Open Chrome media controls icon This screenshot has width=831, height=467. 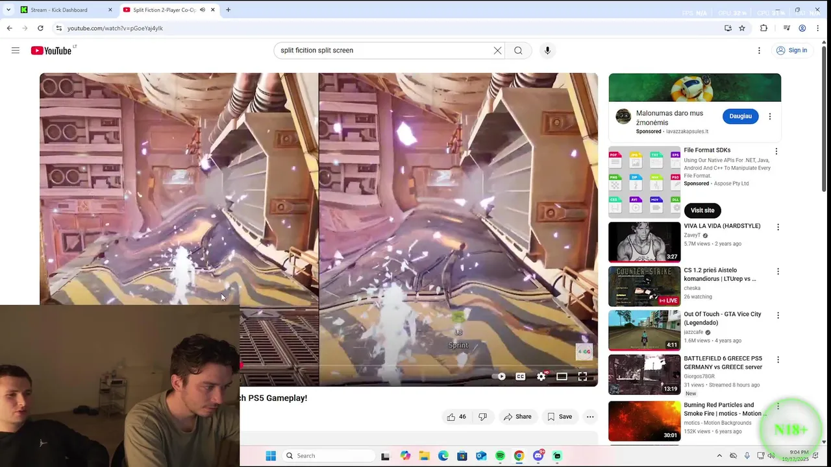tap(786, 28)
